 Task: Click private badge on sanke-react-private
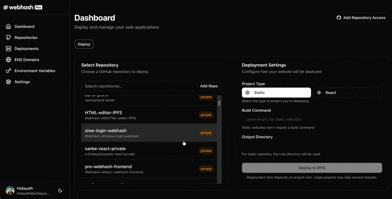click(x=206, y=151)
